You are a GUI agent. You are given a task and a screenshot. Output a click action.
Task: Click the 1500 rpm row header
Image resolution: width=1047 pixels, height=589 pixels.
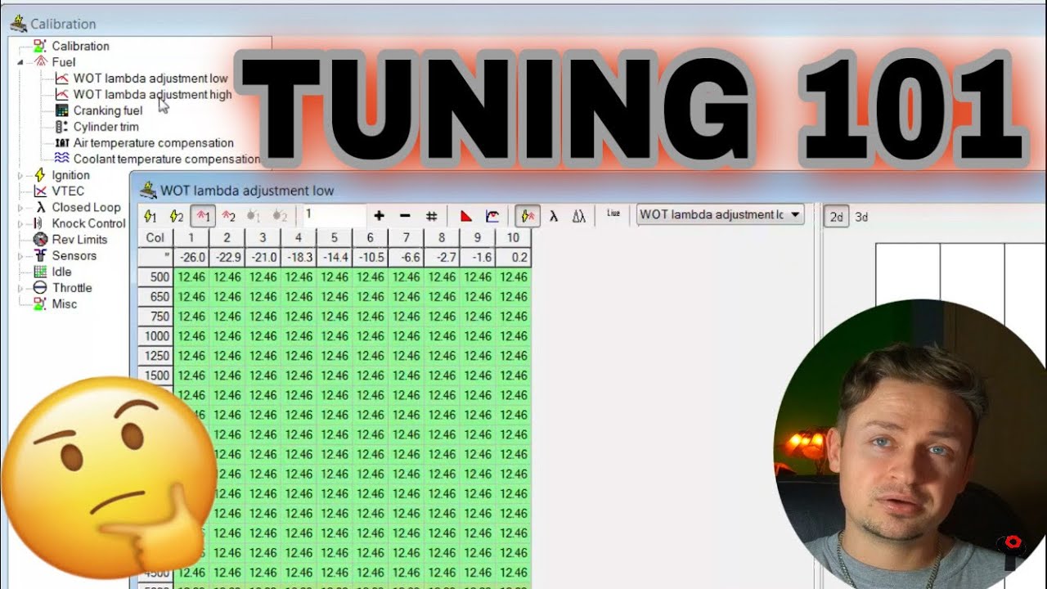click(155, 375)
